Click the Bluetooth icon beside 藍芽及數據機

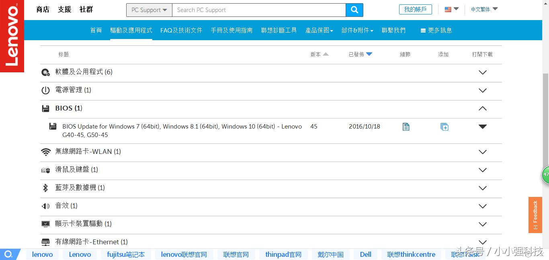[x=45, y=188]
